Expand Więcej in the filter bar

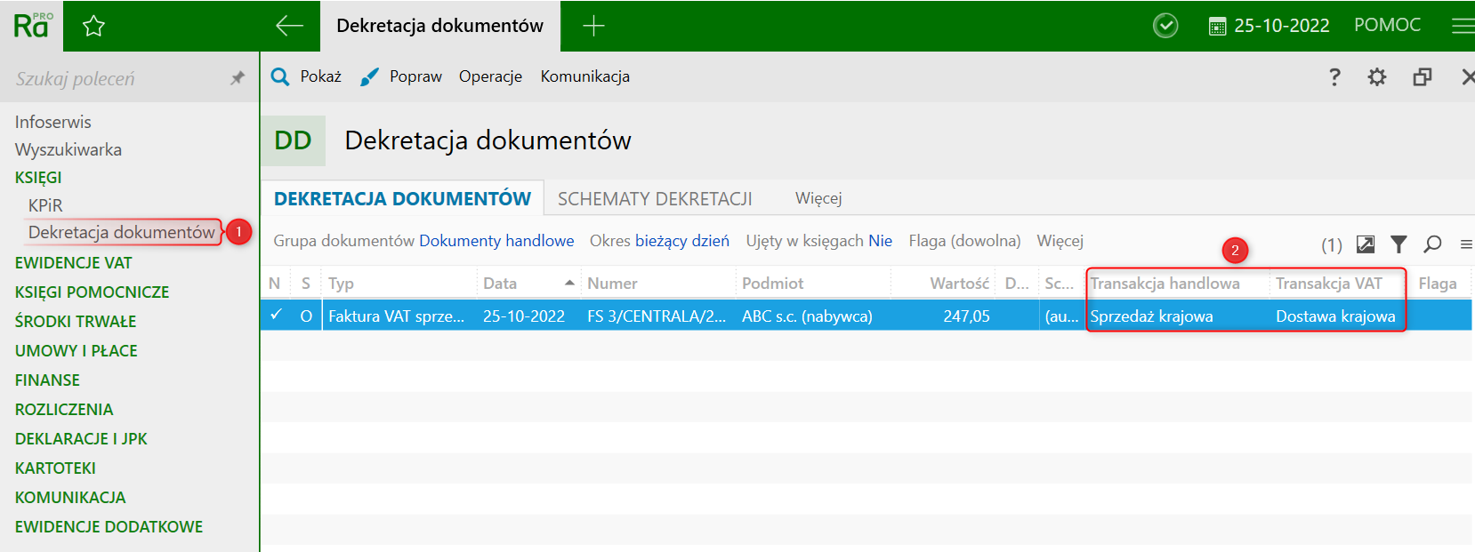(1060, 241)
